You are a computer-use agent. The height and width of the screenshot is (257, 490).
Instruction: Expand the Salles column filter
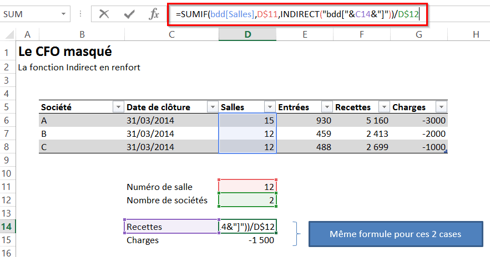tap(269, 107)
